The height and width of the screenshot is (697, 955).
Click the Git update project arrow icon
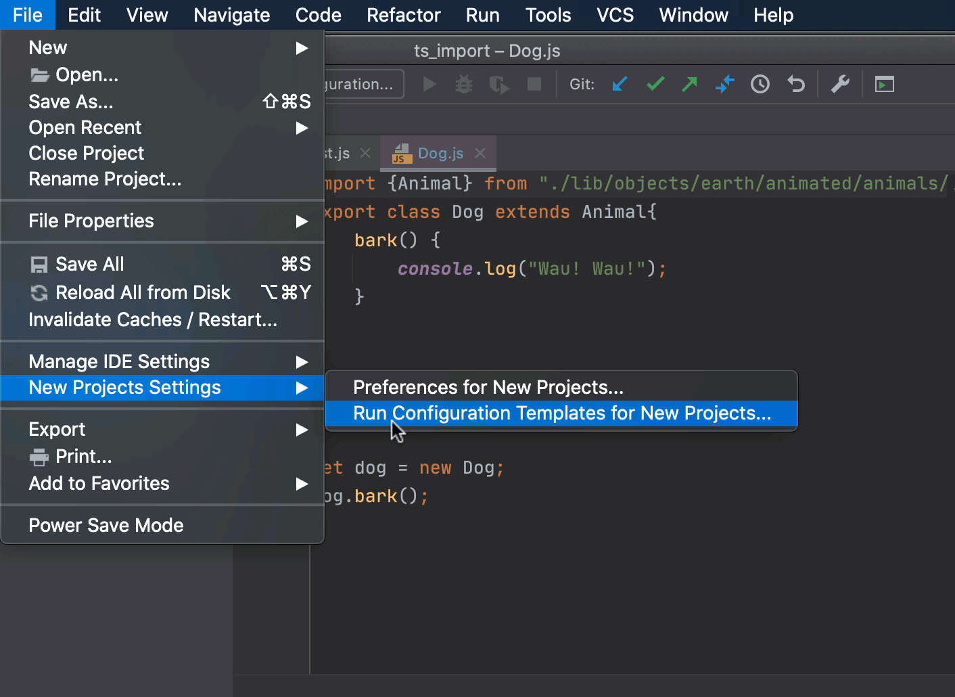(x=620, y=84)
